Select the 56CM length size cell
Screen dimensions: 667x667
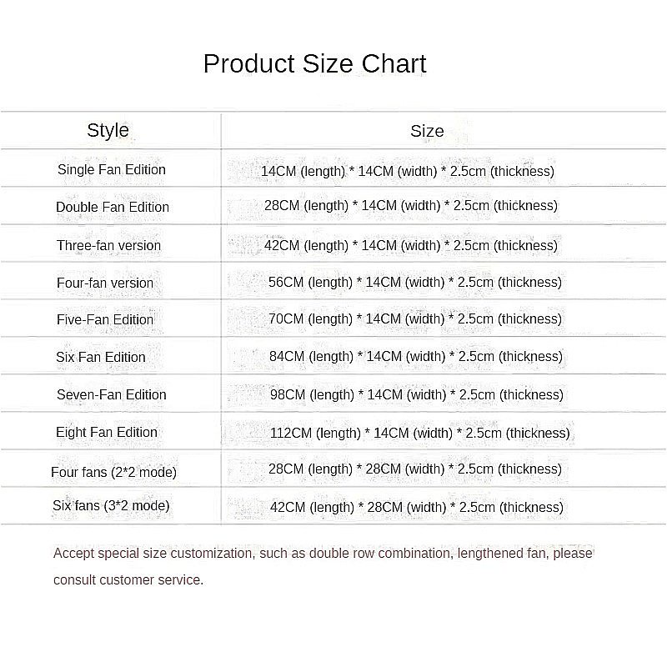[415, 282]
